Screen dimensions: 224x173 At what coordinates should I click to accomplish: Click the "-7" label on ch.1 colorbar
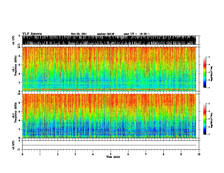point(209,88)
